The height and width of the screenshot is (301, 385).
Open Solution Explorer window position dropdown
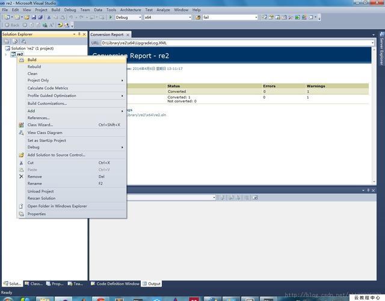(x=74, y=34)
